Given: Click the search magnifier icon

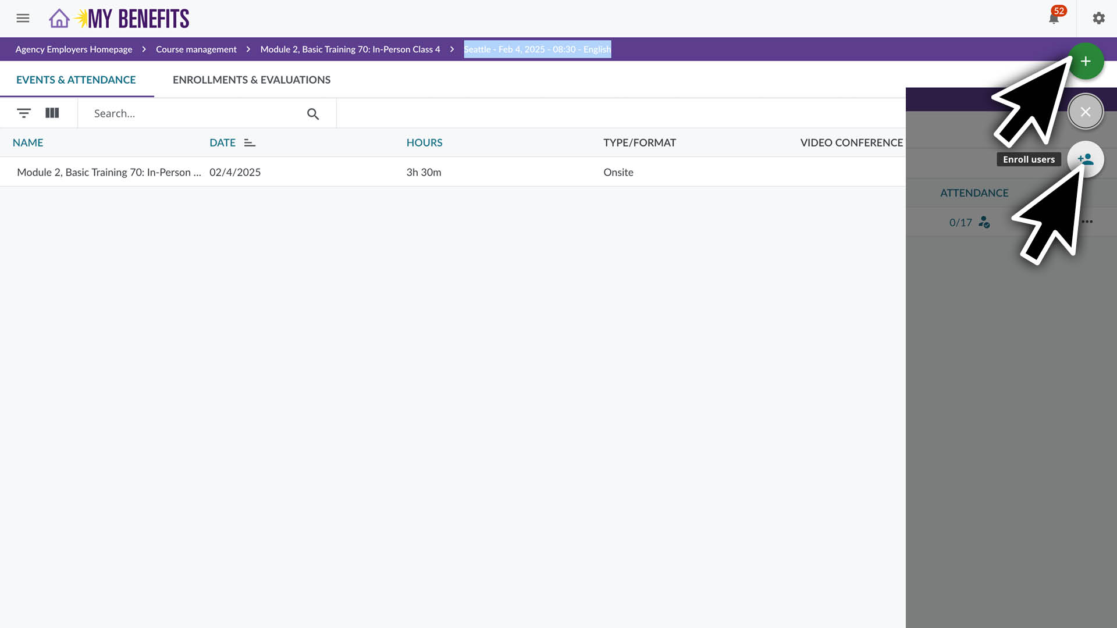Looking at the screenshot, I should point(313,113).
